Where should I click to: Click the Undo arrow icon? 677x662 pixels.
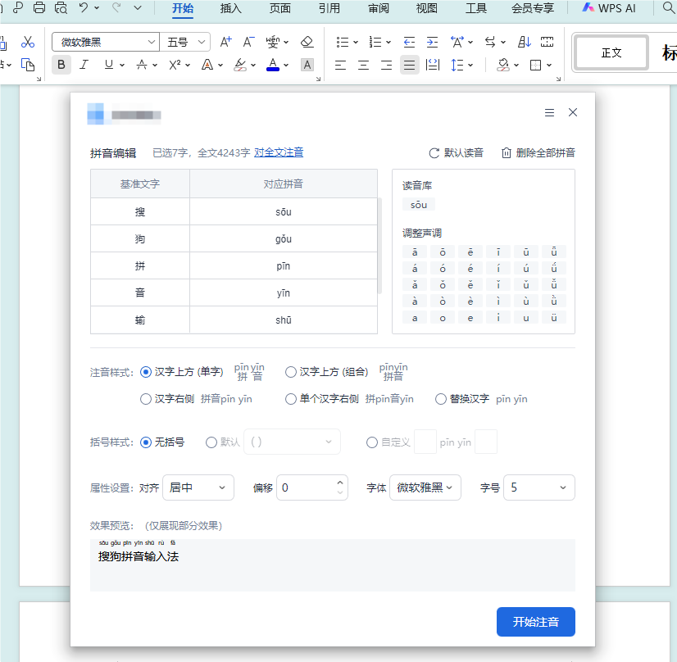pos(84,7)
